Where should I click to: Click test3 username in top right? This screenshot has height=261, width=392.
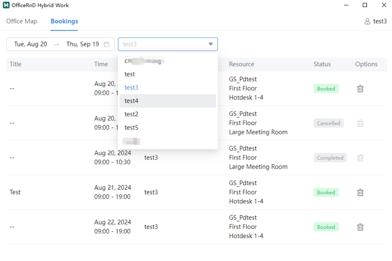pos(379,21)
